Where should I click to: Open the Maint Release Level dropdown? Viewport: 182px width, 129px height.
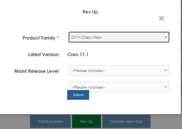click(x=119, y=71)
